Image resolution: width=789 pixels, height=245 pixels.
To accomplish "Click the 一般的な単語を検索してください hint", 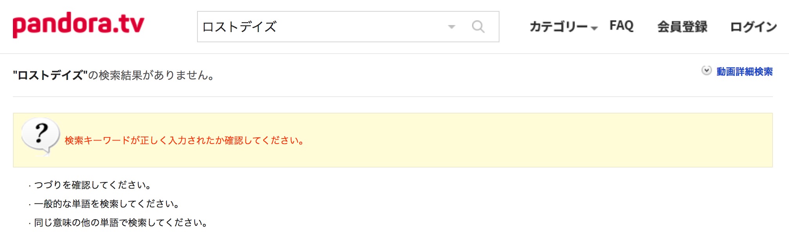I will coord(107,204).
